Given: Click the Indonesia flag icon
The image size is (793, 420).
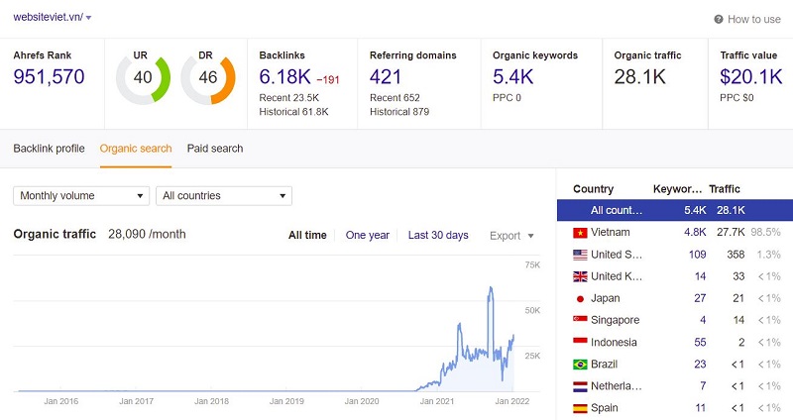Looking at the screenshot, I should pos(580,341).
